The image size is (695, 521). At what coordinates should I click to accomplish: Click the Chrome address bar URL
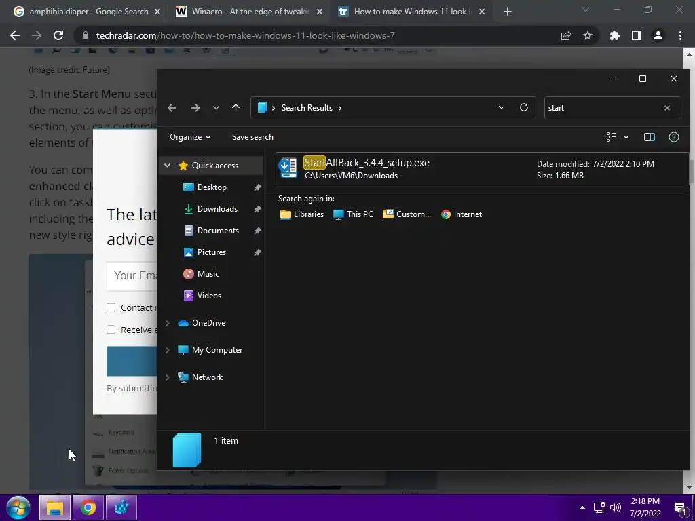coord(245,35)
